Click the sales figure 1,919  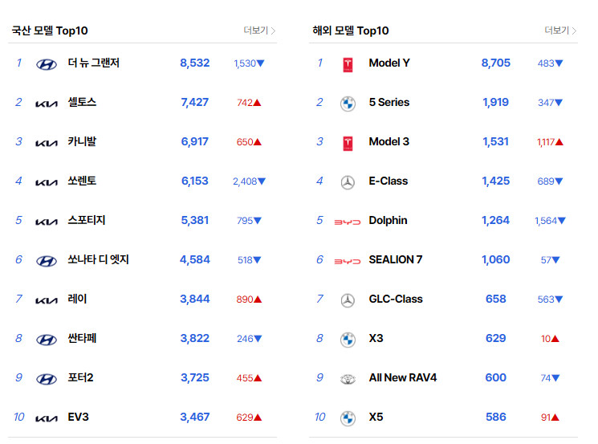496,102
